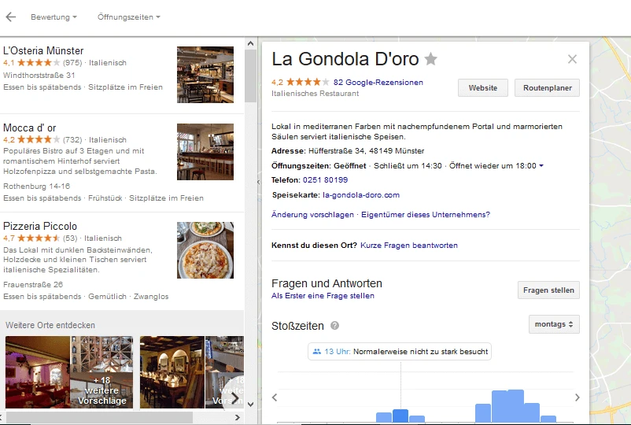Image resolution: width=631 pixels, height=425 pixels.
Task: Open the montags day selector
Action: 554,324
